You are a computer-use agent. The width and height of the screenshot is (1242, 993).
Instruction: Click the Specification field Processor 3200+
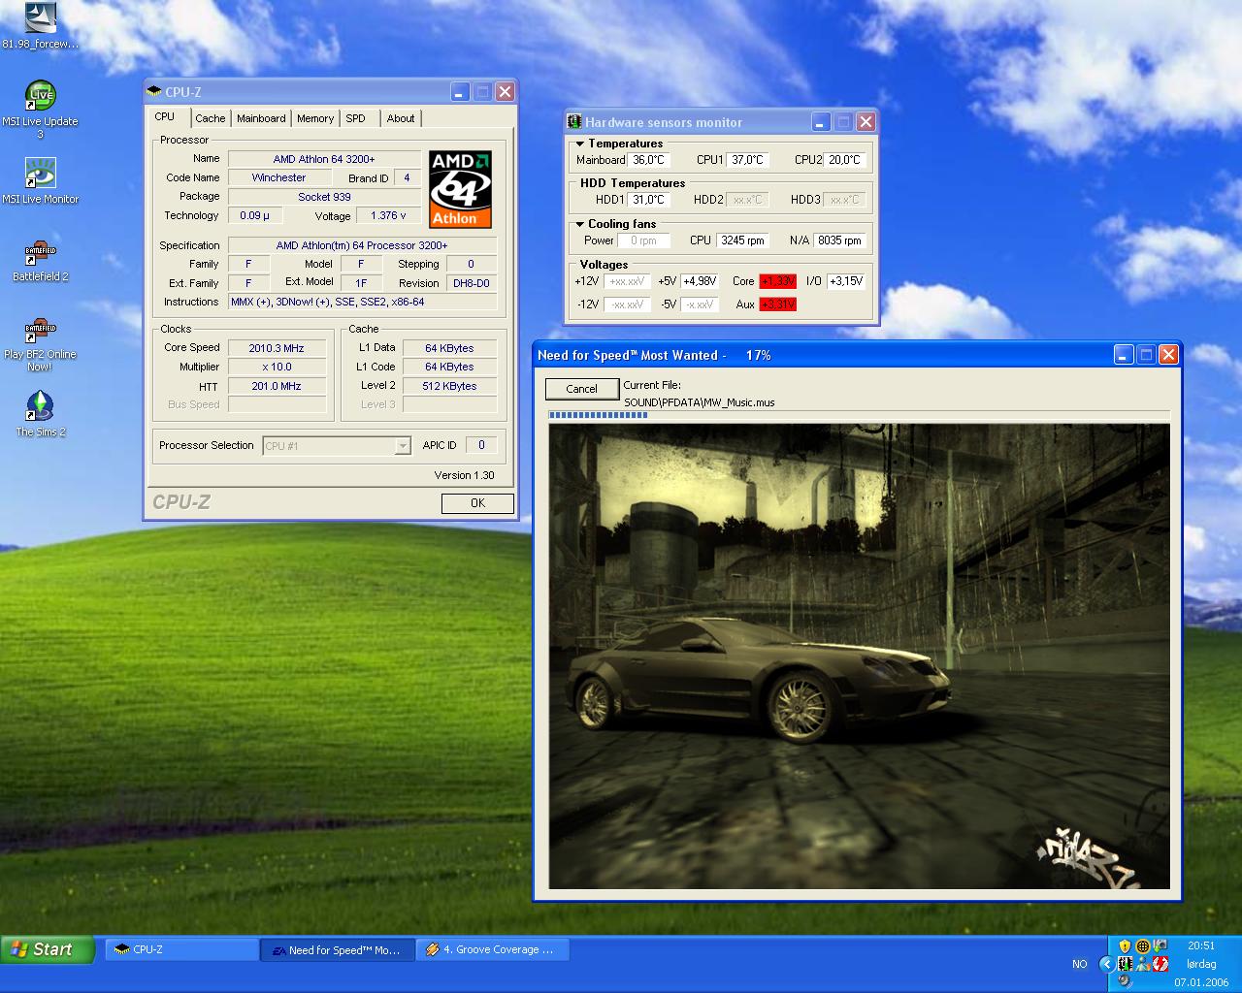(362, 246)
